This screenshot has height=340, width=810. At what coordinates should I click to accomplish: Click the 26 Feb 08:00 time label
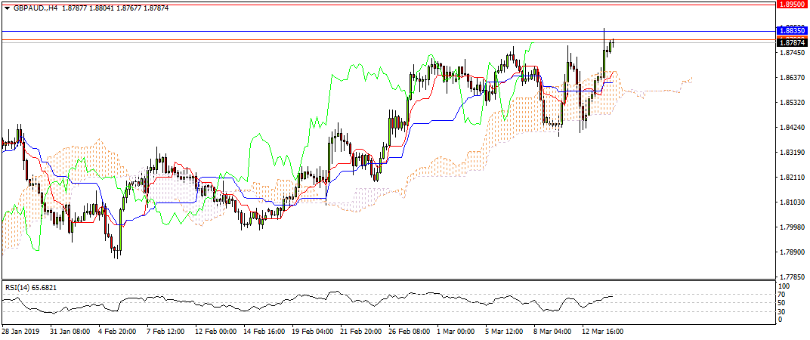pos(409,331)
